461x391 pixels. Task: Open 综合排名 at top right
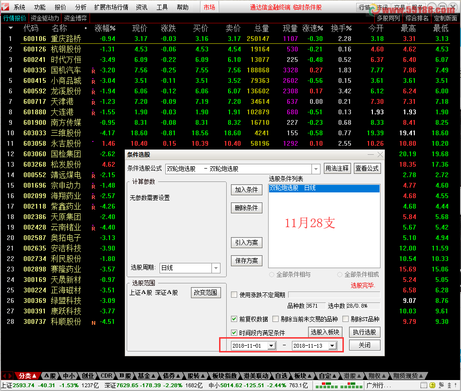click(x=417, y=18)
